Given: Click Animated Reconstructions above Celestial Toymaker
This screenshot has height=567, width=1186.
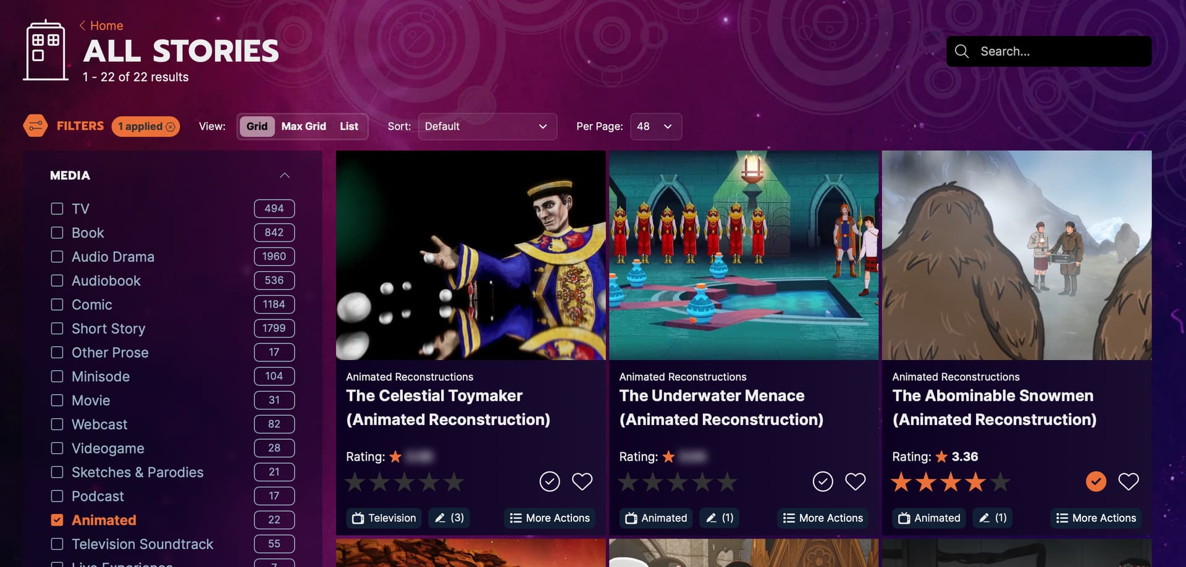Looking at the screenshot, I should [410, 377].
